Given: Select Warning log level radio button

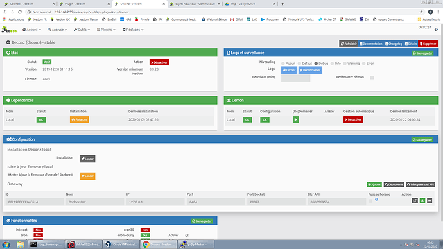Looking at the screenshot, I should 345,64.
